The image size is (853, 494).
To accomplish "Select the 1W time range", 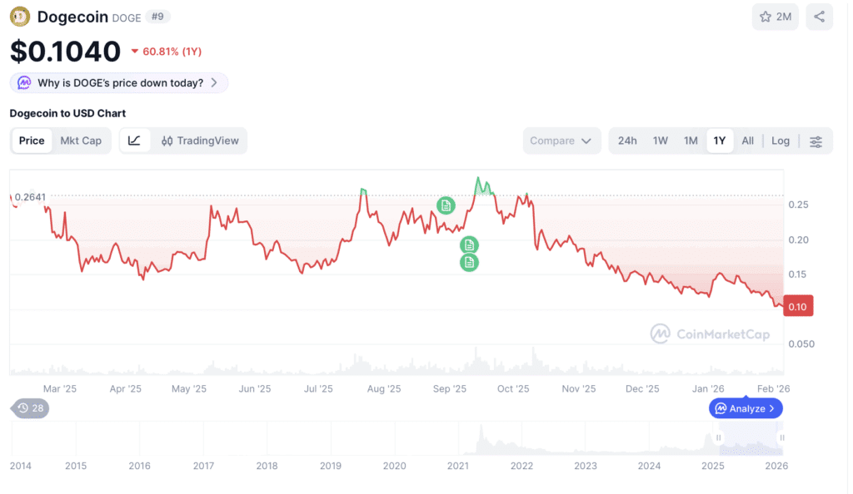I will [660, 141].
